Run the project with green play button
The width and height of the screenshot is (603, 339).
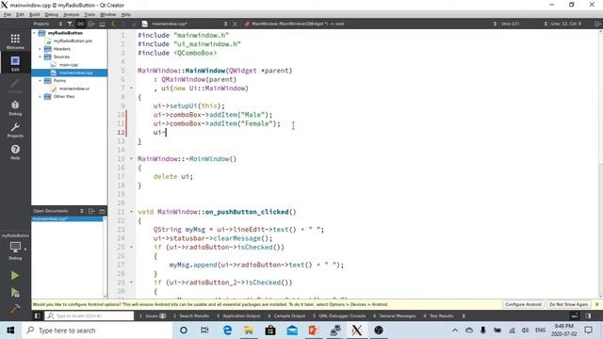tap(15, 276)
